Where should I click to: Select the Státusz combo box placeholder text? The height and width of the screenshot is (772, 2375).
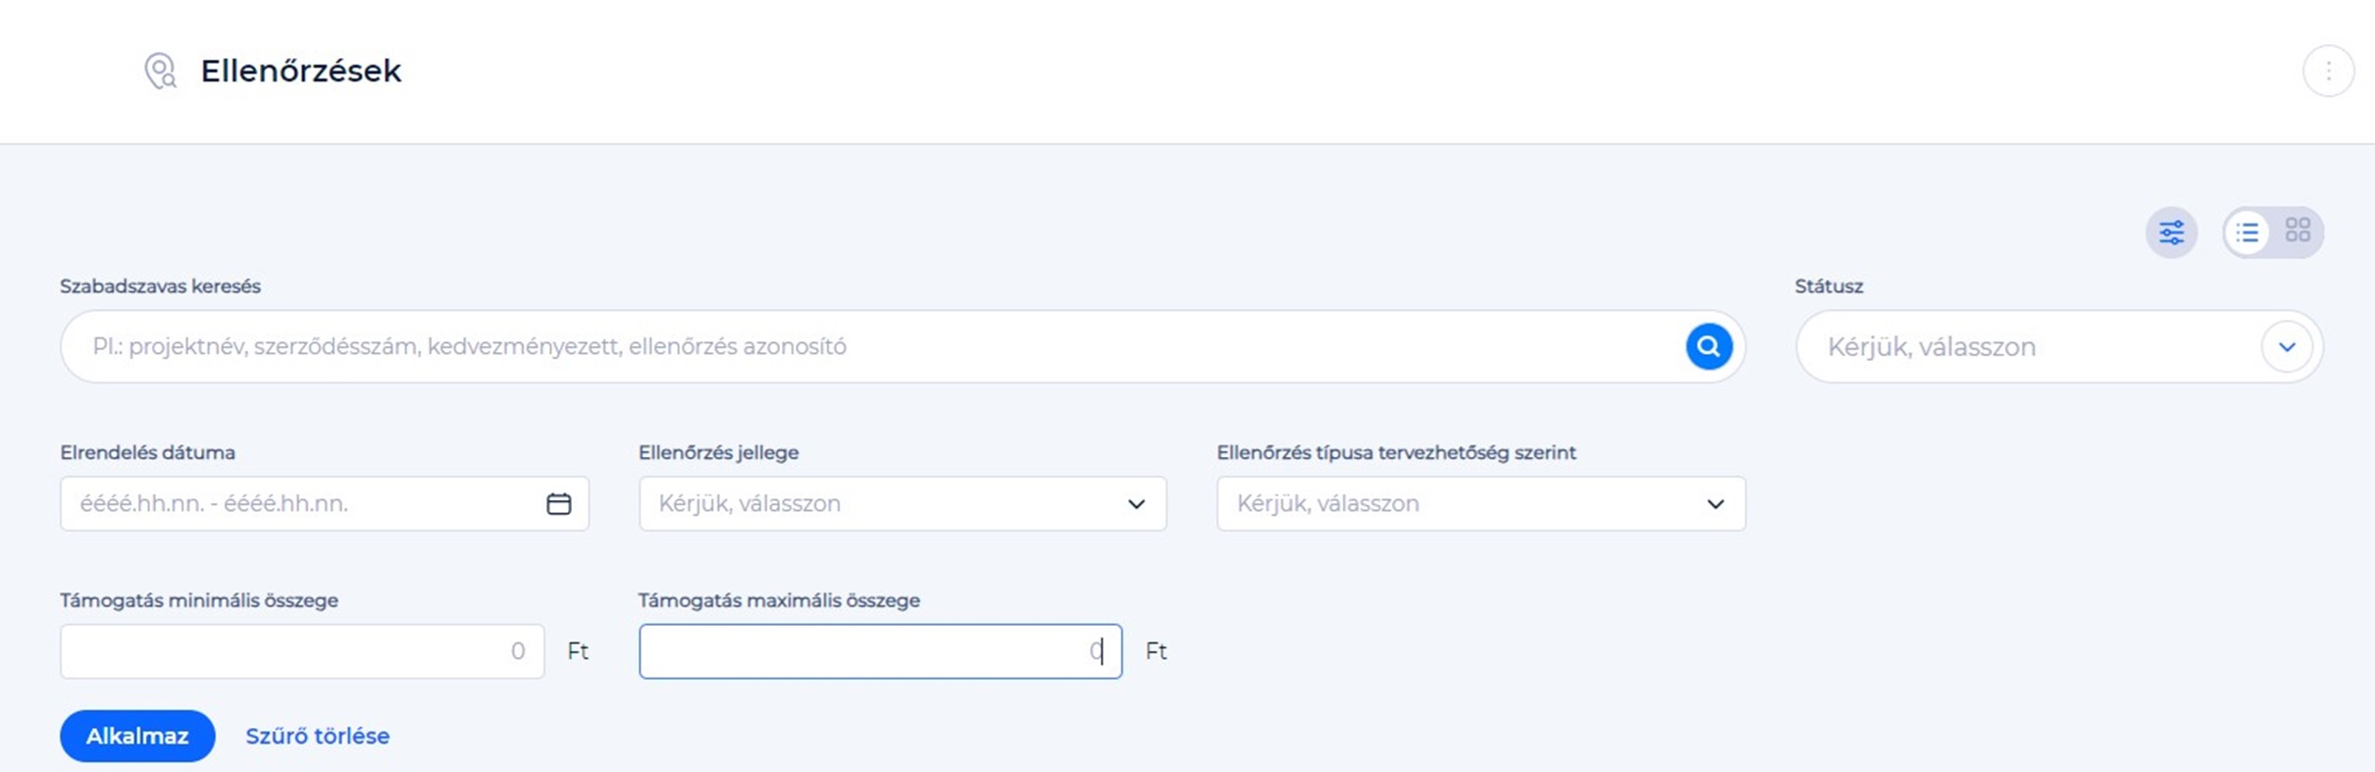[x=1932, y=346]
